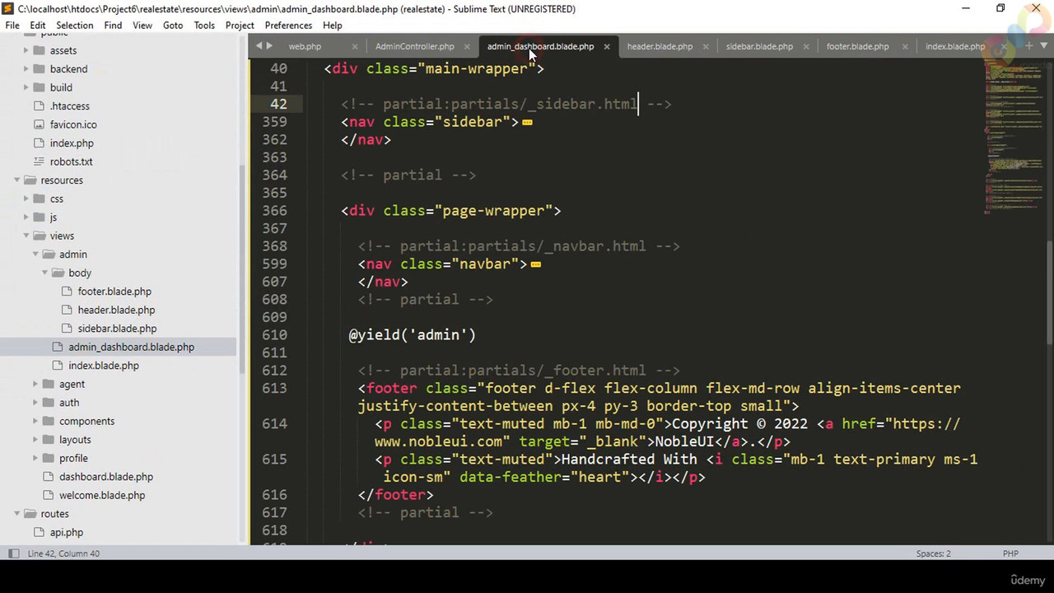This screenshot has width=1054, height=593.
Task: Change indentation via Spaces: 2
Action: click(x=933, y=553)
